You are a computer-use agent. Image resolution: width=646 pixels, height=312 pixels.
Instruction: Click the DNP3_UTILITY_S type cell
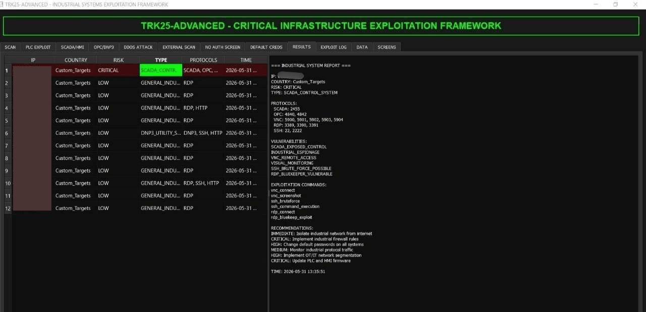click(x=161, y=133)
